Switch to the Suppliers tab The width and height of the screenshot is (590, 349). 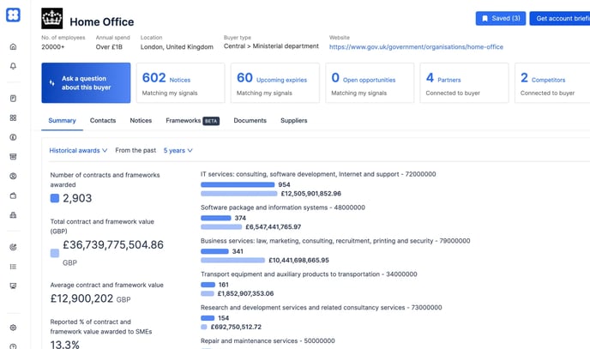pos(294,121)
